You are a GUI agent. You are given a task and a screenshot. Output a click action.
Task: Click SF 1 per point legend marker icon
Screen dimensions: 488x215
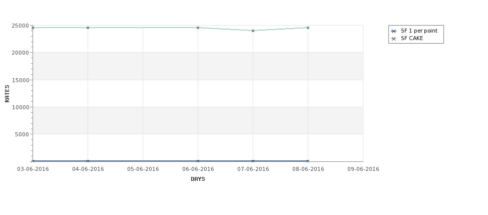pos(394,31)
